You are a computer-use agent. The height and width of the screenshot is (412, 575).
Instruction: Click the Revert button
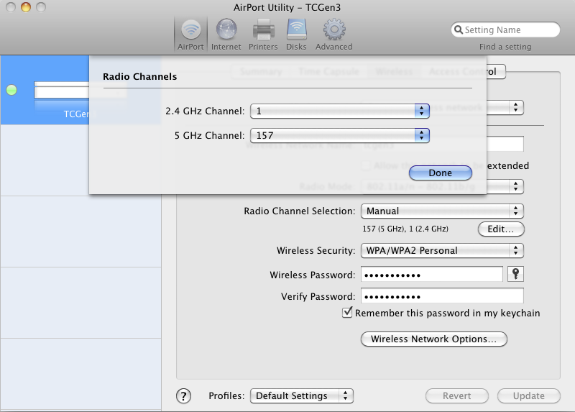[457, 396]
